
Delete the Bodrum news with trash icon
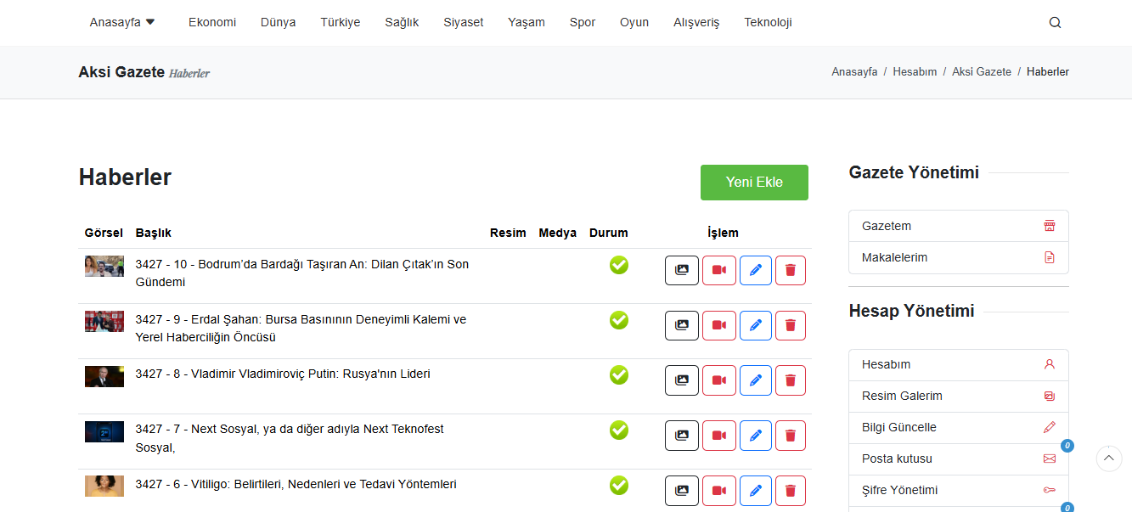coord(790,270)
